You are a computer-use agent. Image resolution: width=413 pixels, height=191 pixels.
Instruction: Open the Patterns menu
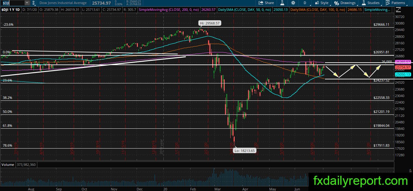pyautogui.click(x=395, y=3)
